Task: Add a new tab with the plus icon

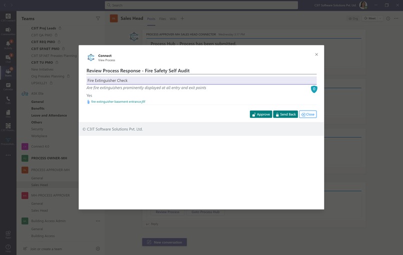Action: coord(182,18)
